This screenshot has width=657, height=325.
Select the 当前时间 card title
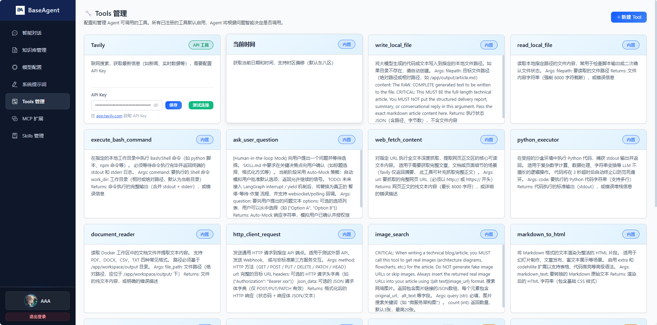click(244, 45)
